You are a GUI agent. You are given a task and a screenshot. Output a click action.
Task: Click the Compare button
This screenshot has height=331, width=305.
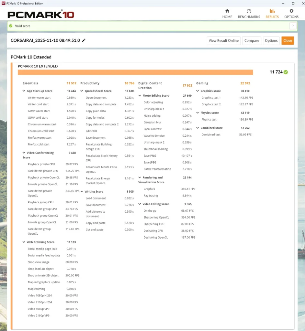pos(252,40)
